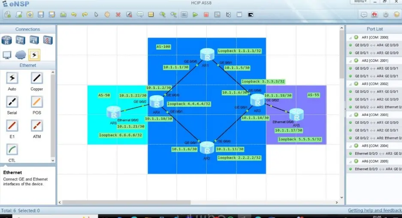Undo the last action
The width and height of the screenshot is (402, 218).
[x=74, y=15]
